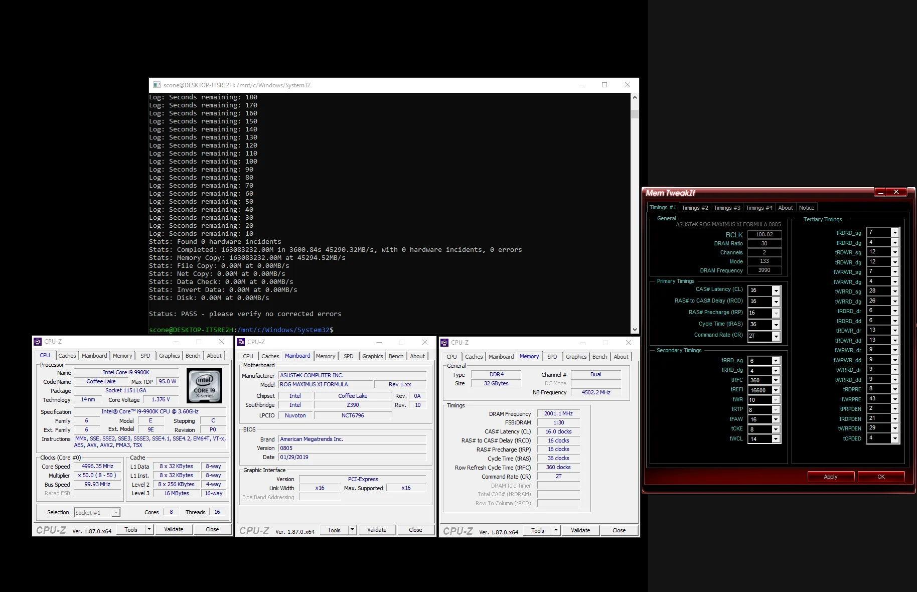This screenshot has width=917, height=592.
Task: Click the CPU-Z Memory window title icon
Action: (x=444, y=342)
